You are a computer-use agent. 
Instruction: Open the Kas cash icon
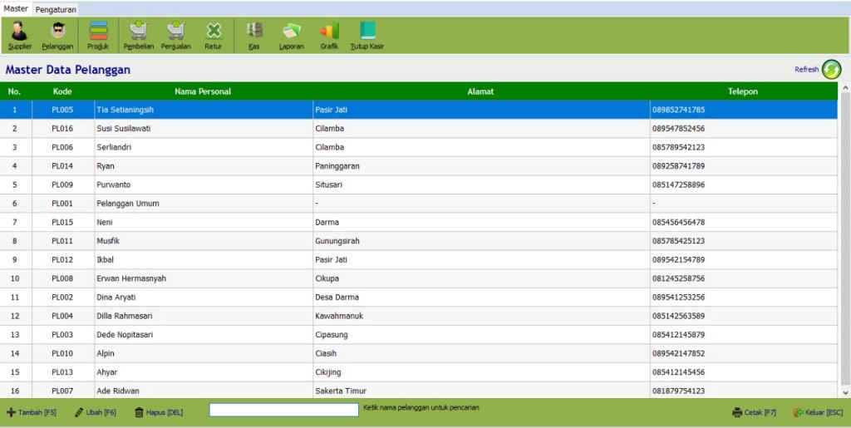pyautogui.click(x=254, y=32)
